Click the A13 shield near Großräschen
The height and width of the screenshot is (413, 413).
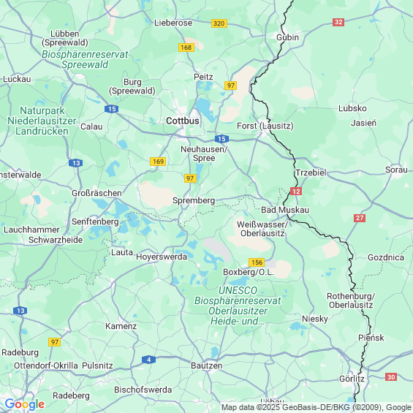(x=75, y=163)
